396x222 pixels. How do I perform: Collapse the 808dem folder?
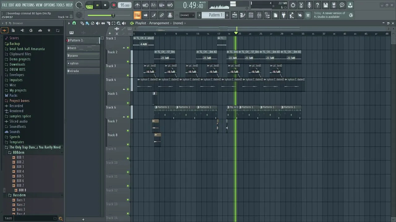[x=18, y=152]
